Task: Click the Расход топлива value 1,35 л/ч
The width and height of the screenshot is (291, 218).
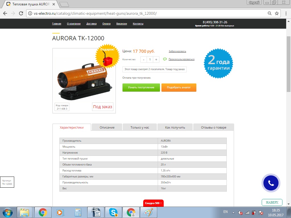Action: pos(166,171)
